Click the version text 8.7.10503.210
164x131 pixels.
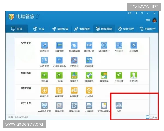(x=22, y=117)
